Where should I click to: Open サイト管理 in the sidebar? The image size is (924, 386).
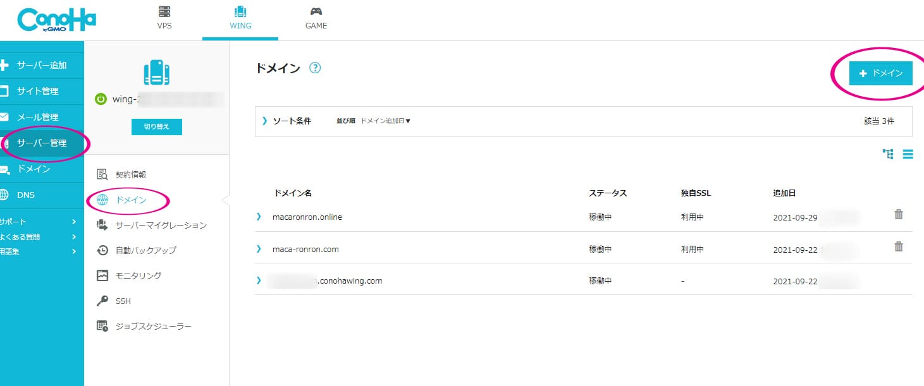coord(42,91)
